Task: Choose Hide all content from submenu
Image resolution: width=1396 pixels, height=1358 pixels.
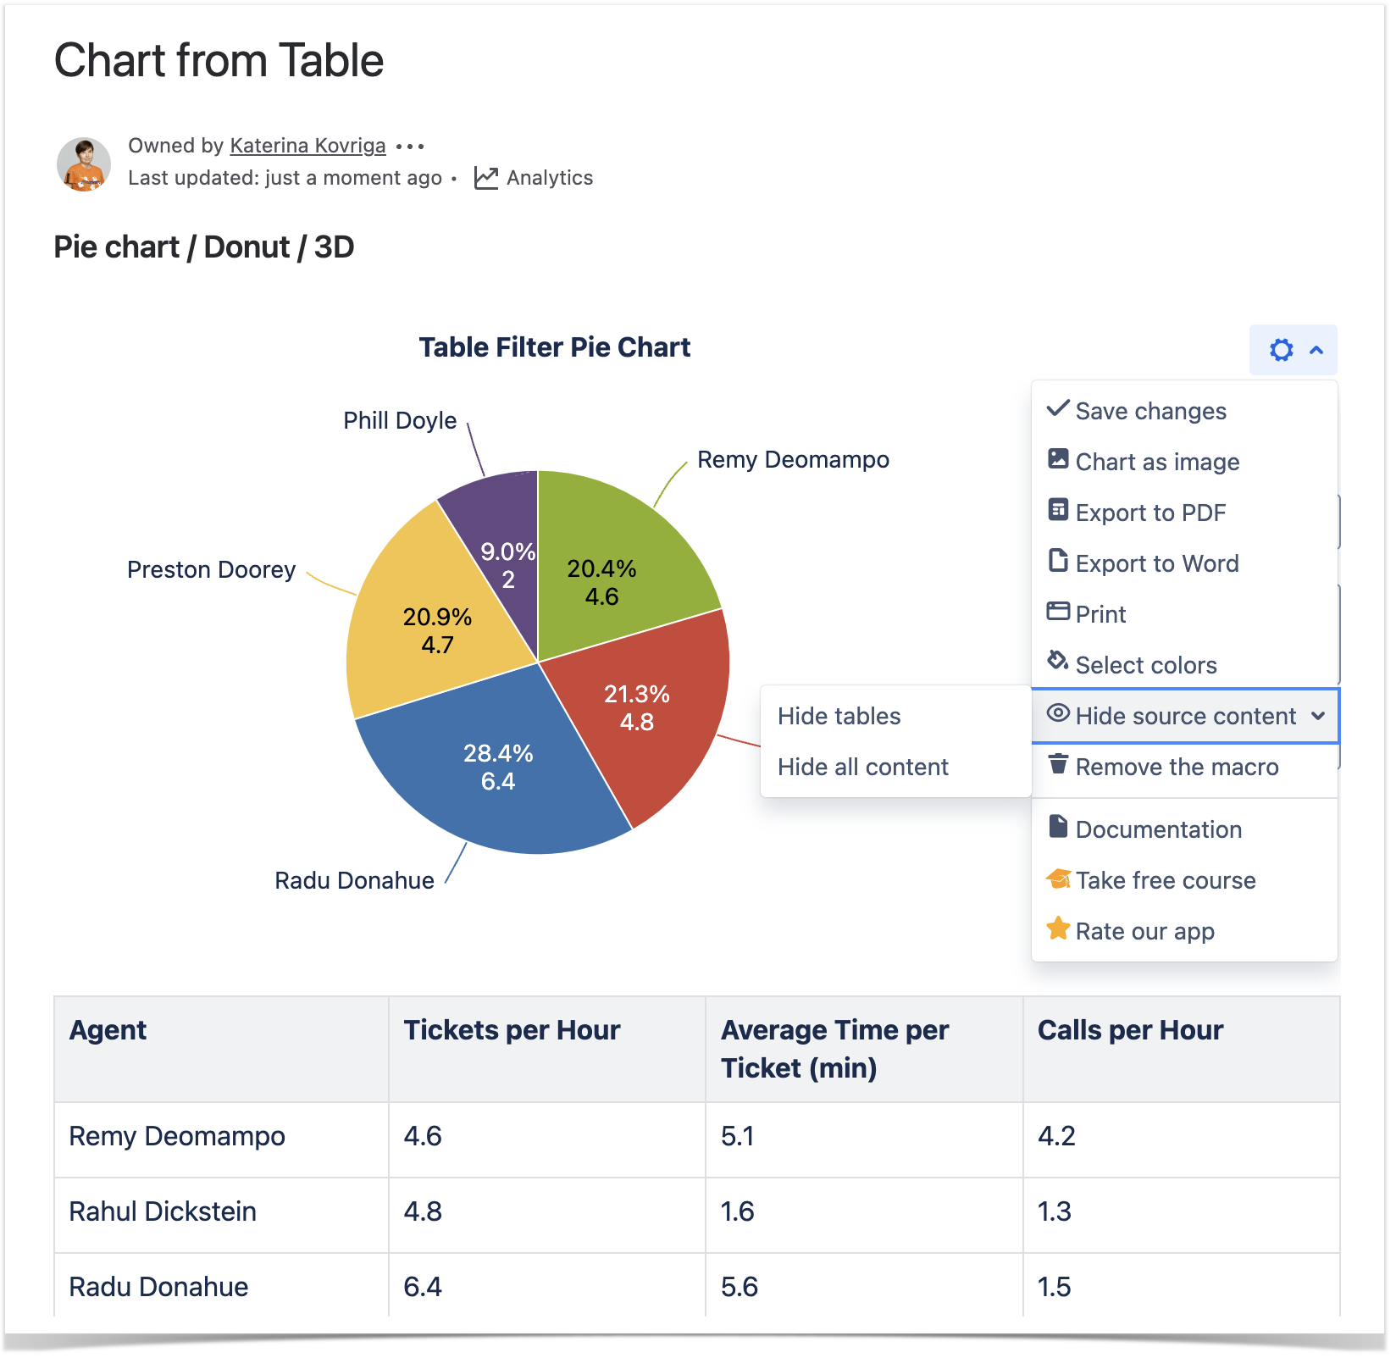Action: point(862,768)
